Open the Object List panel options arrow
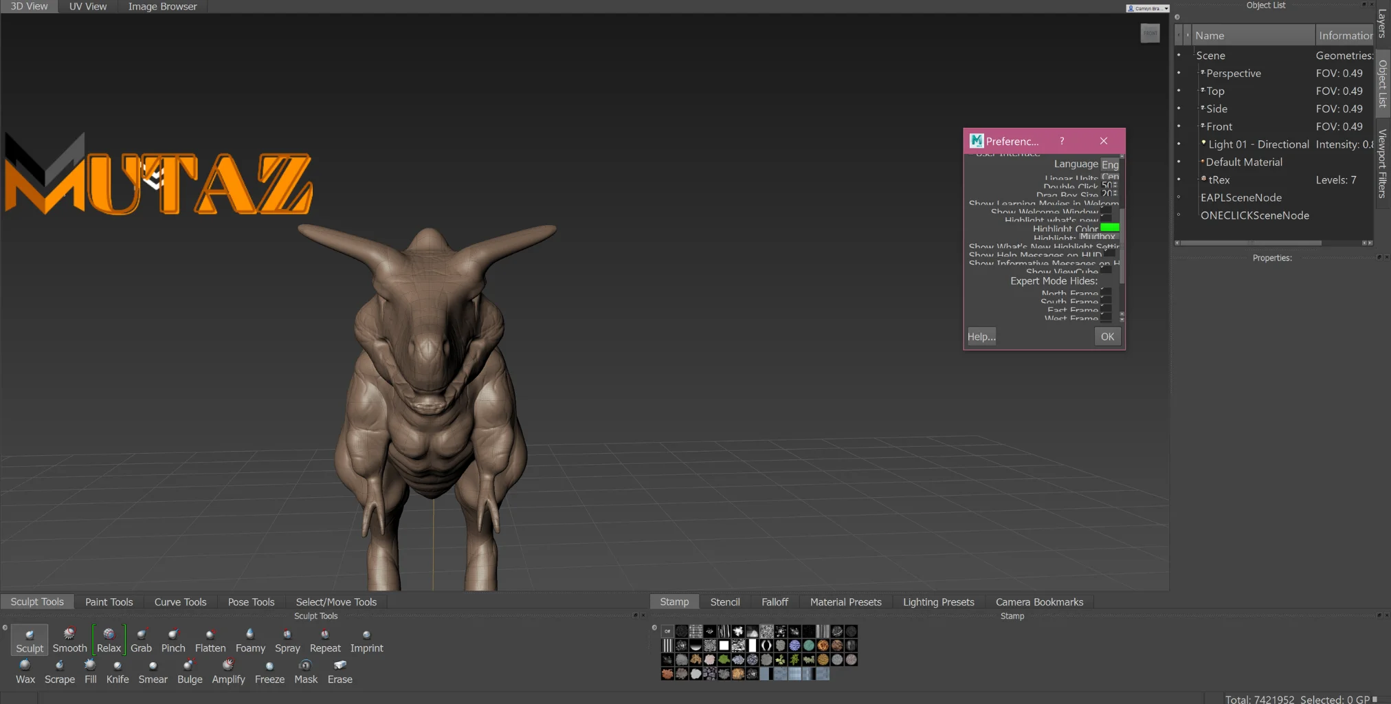1391x704 pixels. point(1177,17)
